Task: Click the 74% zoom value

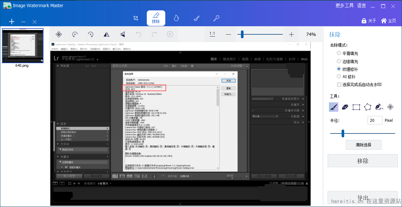Action: coord(311,34)
